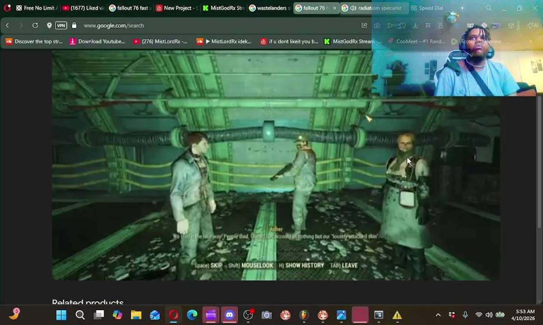Open the Windows Start menu

[61, 315]
